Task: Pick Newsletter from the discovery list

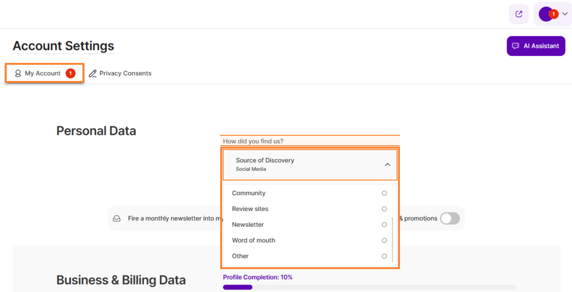Action: 248,225
